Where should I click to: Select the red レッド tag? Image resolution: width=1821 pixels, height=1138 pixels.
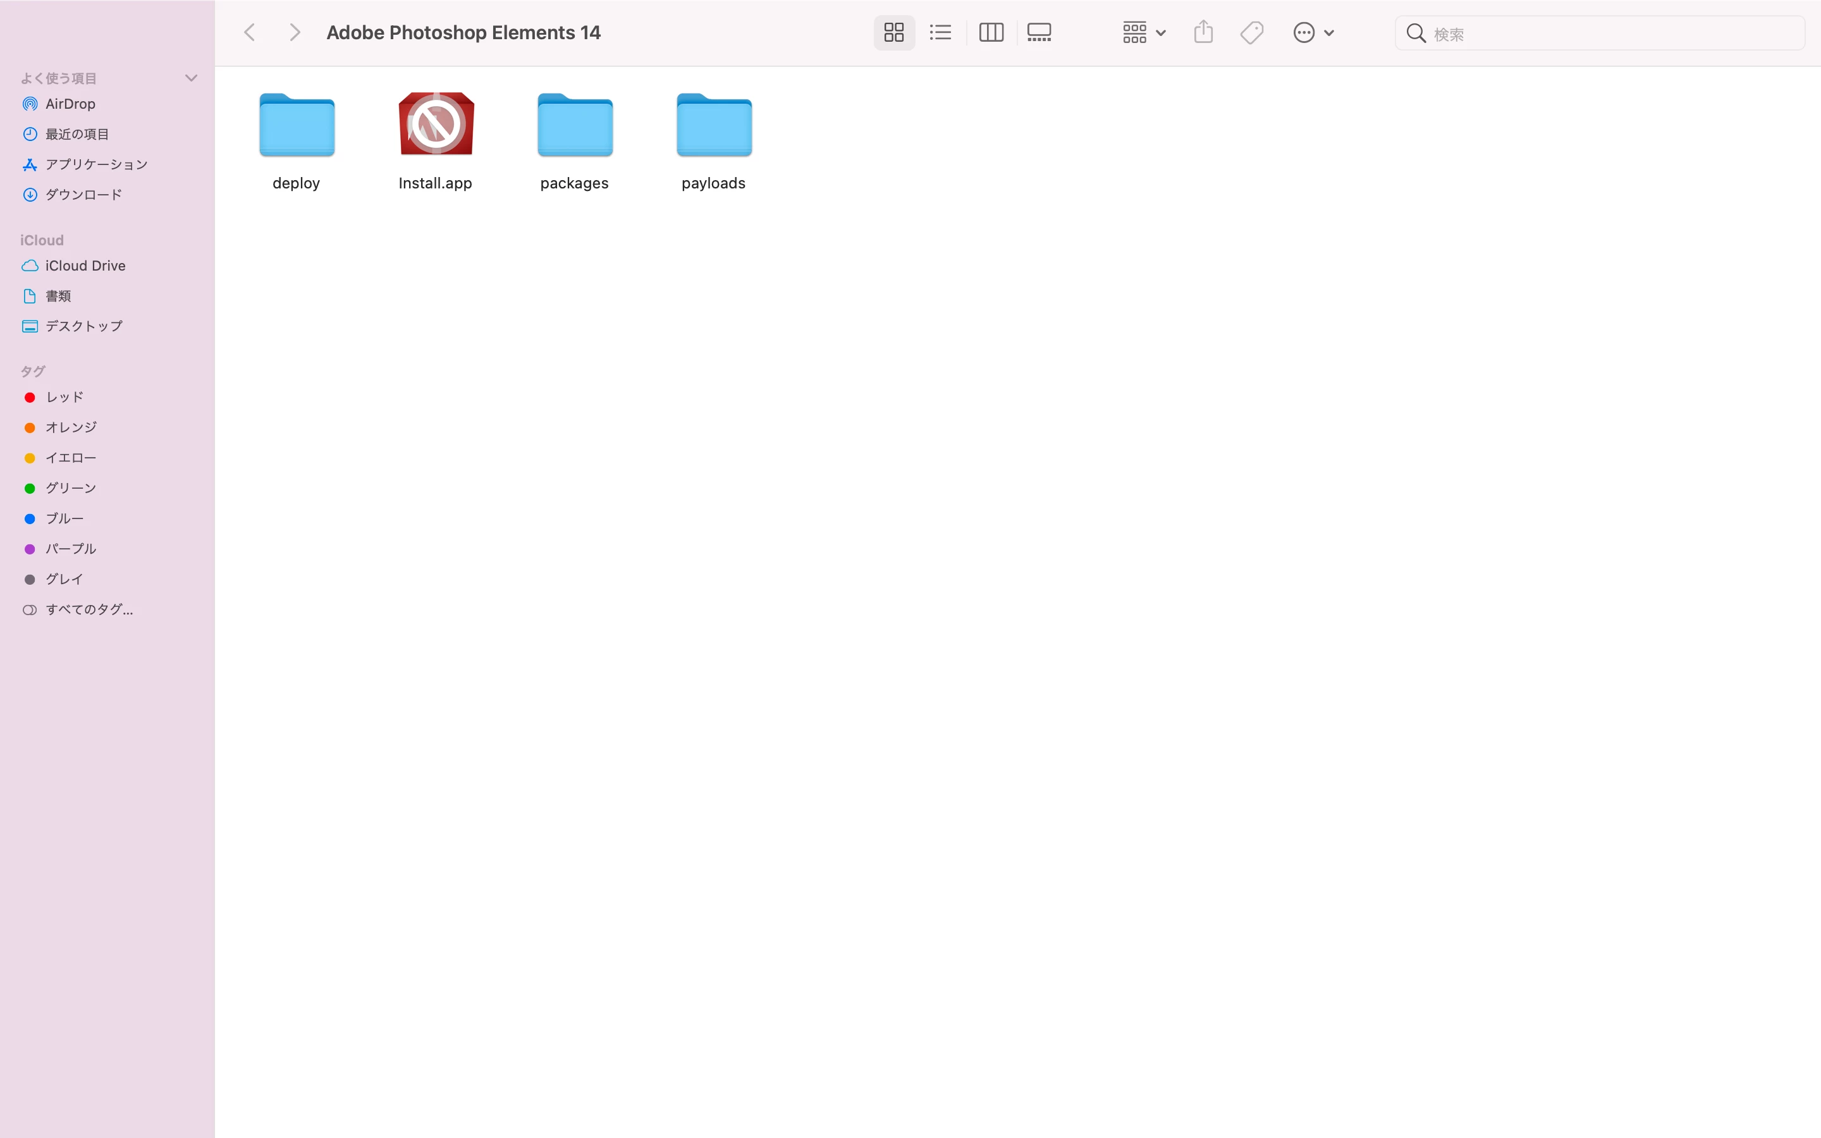(x=64, y=398)
